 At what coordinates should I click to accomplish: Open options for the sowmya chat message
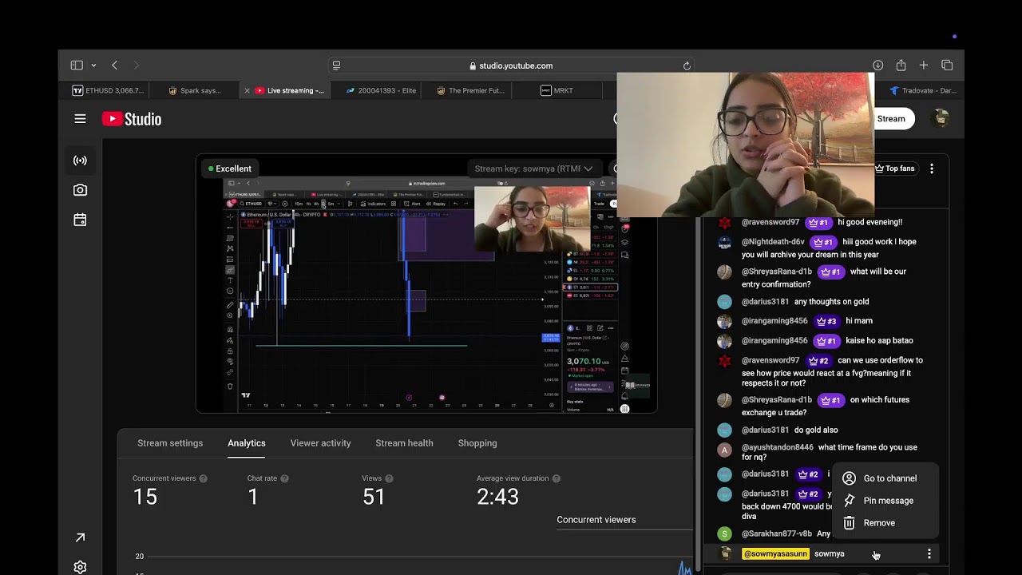coord(929,553)
